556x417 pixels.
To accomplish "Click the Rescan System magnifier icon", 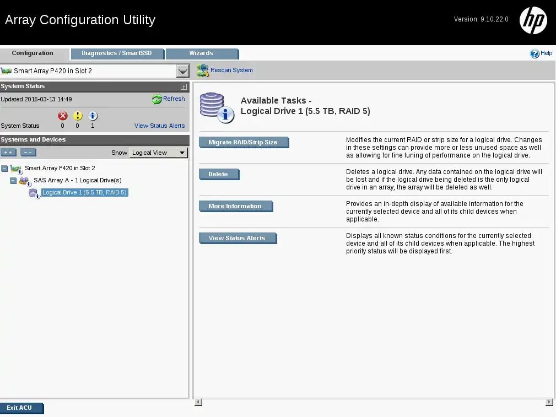I will pos(202,70).
